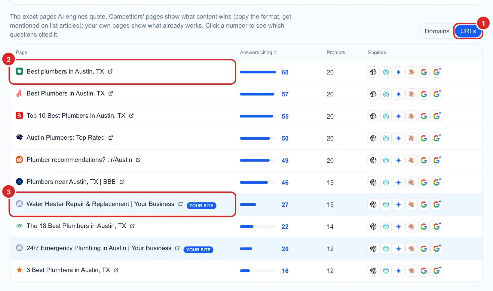Click Claude icon in 3 Best Plumbers row

[x=411, y=271]
